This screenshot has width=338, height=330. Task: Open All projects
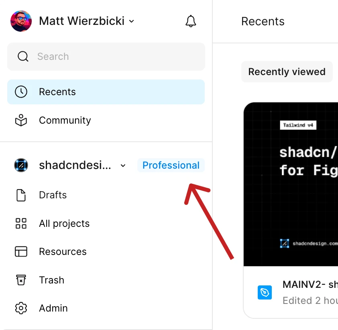pos(106,224)
